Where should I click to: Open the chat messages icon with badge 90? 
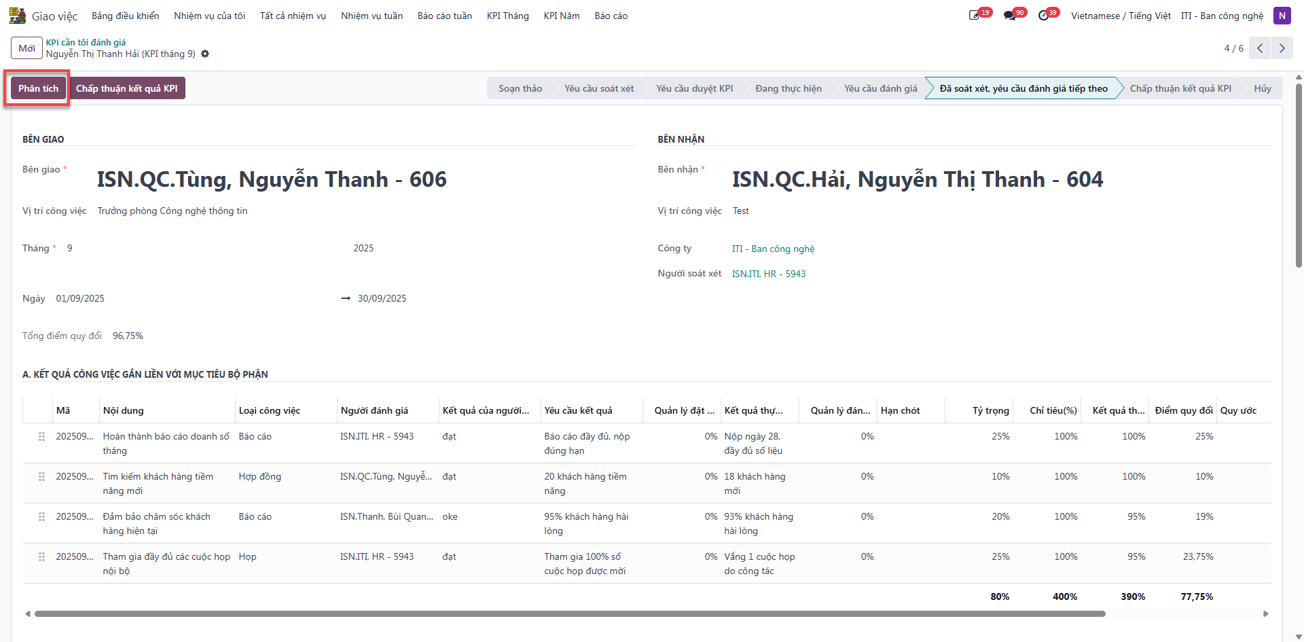tap(1009, 16)
